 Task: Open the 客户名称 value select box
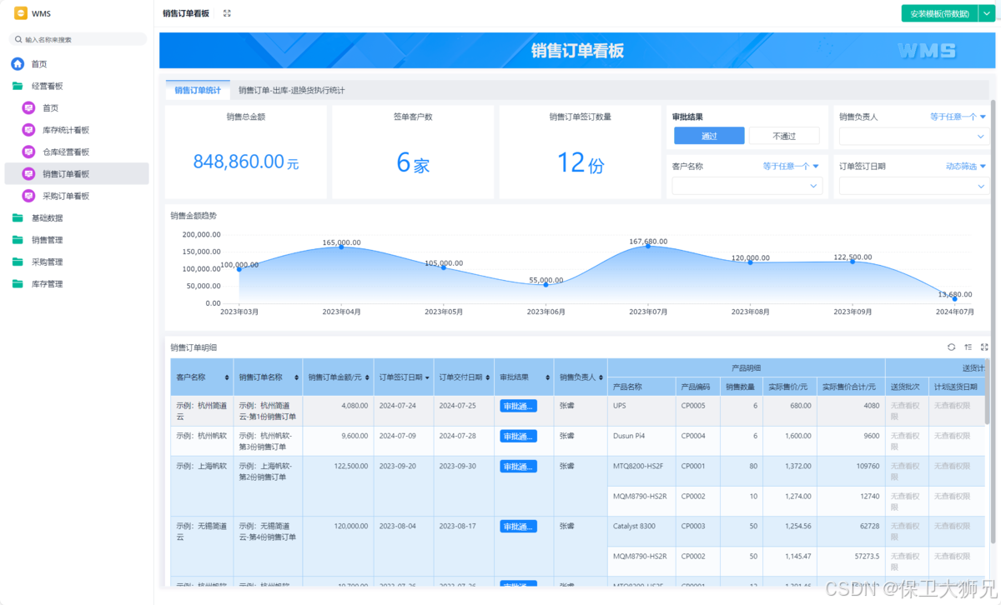tap(747, 186)
